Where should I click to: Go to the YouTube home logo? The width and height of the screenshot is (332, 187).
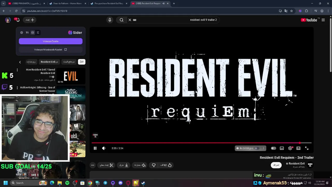[309, 20]
